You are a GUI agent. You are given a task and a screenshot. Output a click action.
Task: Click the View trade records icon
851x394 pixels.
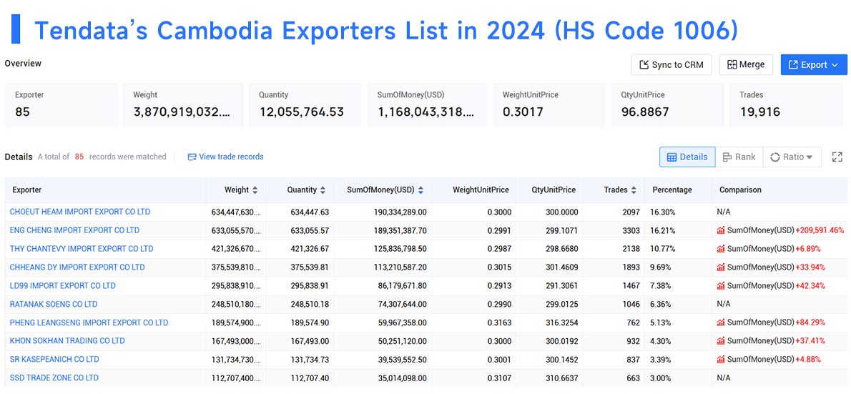point(192,157)
